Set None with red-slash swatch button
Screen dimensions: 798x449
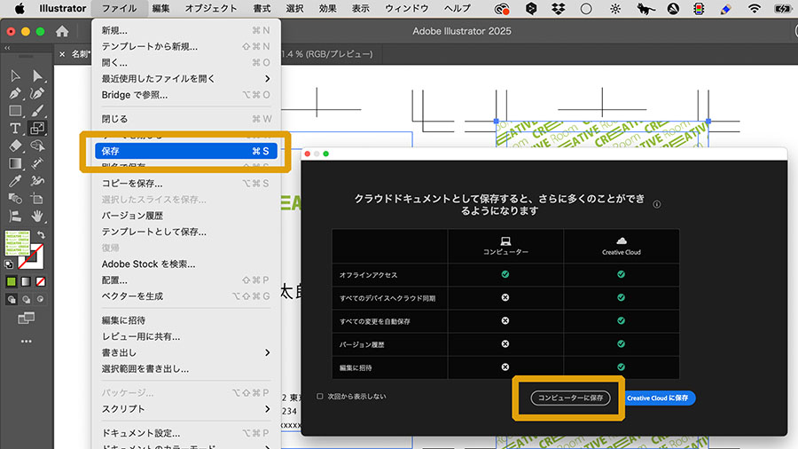click(x=40, y=281)
